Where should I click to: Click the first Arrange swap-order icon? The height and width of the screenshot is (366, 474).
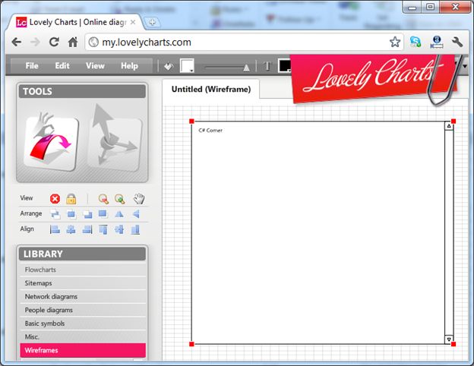55,214
